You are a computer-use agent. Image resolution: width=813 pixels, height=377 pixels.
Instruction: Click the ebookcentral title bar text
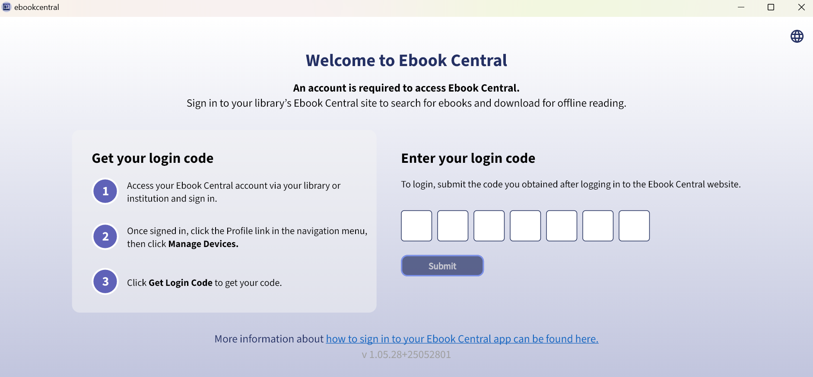(37, 7)
